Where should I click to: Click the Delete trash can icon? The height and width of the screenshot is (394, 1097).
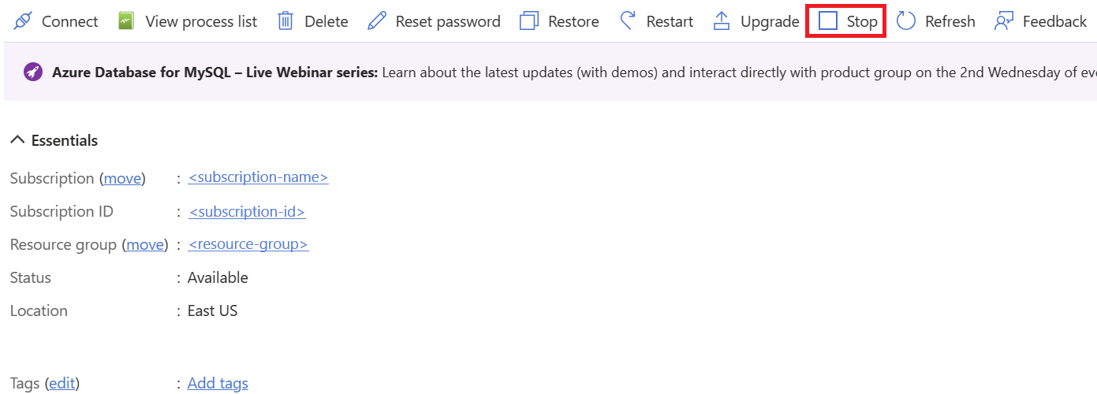[x=285, y=21]
